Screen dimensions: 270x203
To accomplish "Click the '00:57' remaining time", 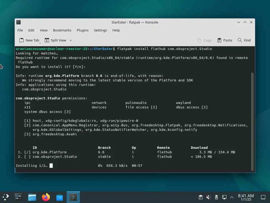I will [137, 165].
